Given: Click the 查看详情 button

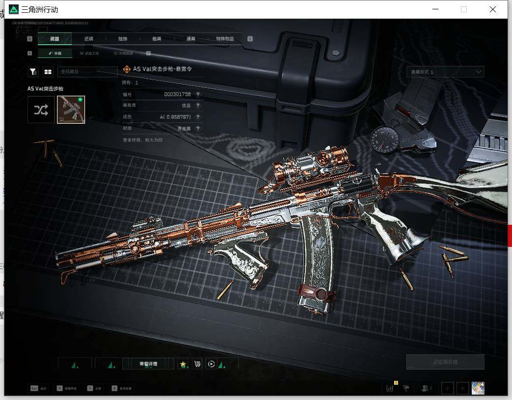Looking at the screenshot, I should [x=148, y=364].
